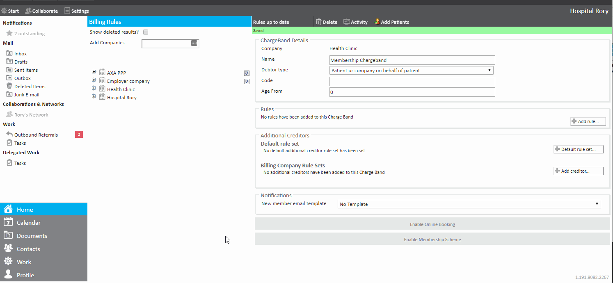This screenshot has width=613, height=283.
Task: Open the Debtor type dropdown
Action: 411,71
